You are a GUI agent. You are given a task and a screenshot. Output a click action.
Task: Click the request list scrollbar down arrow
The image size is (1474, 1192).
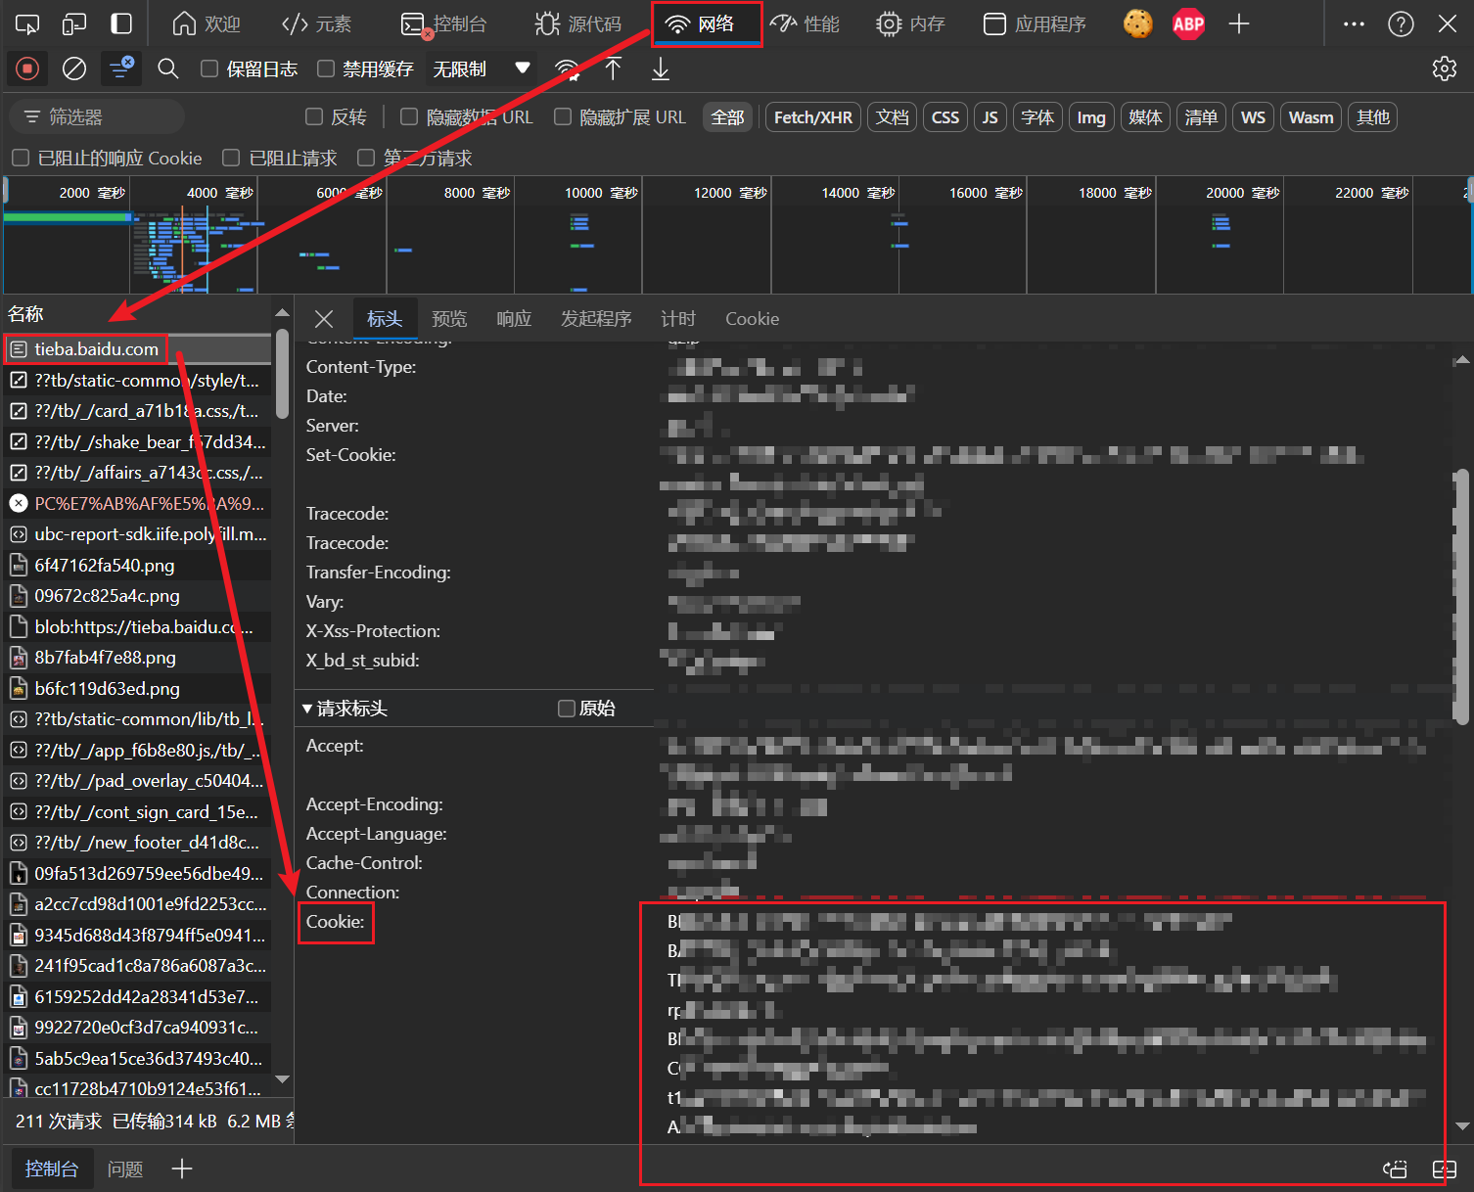click(282, 1079)
